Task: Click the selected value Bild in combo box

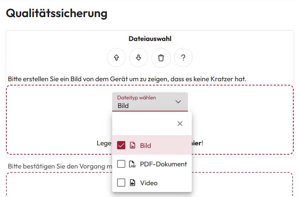Action: (x=123, y=106)
